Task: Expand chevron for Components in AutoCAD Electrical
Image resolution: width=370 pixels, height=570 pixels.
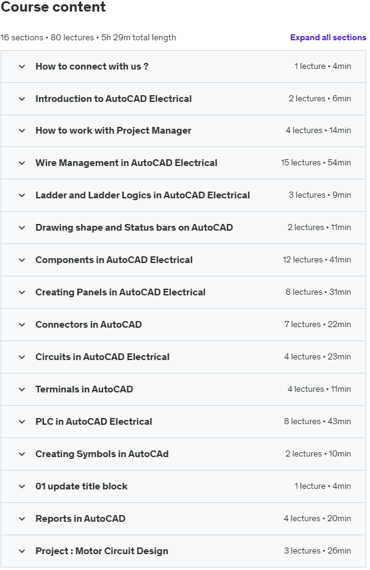Action: click(22, 260)
